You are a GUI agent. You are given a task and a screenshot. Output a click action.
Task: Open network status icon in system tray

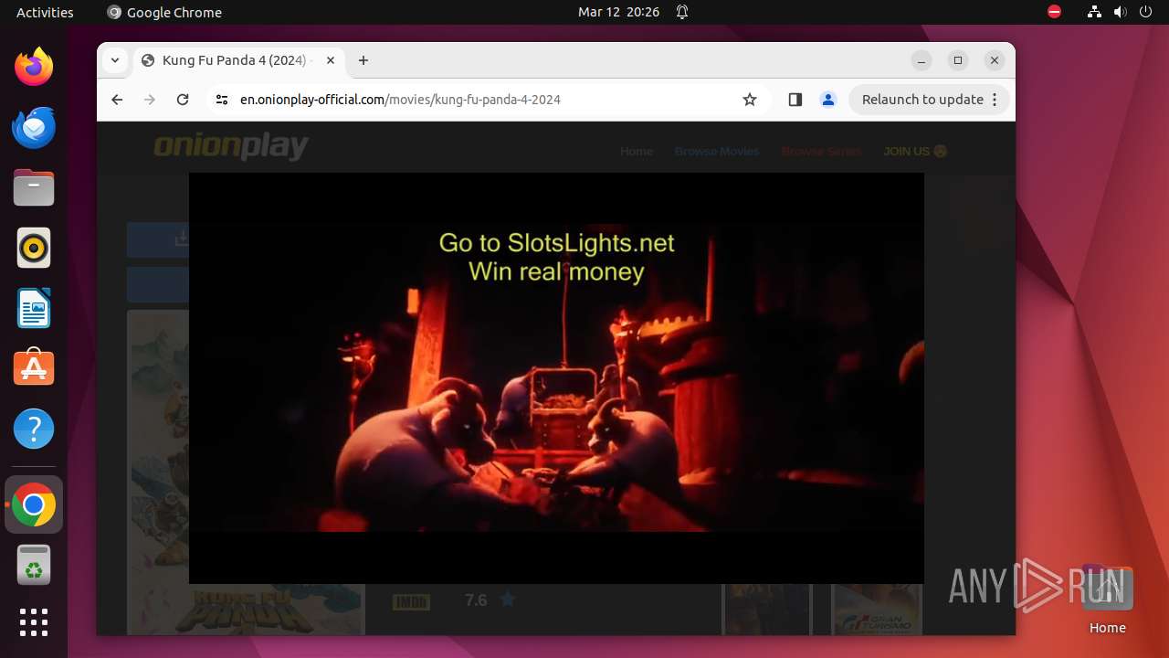(1094, 12)
